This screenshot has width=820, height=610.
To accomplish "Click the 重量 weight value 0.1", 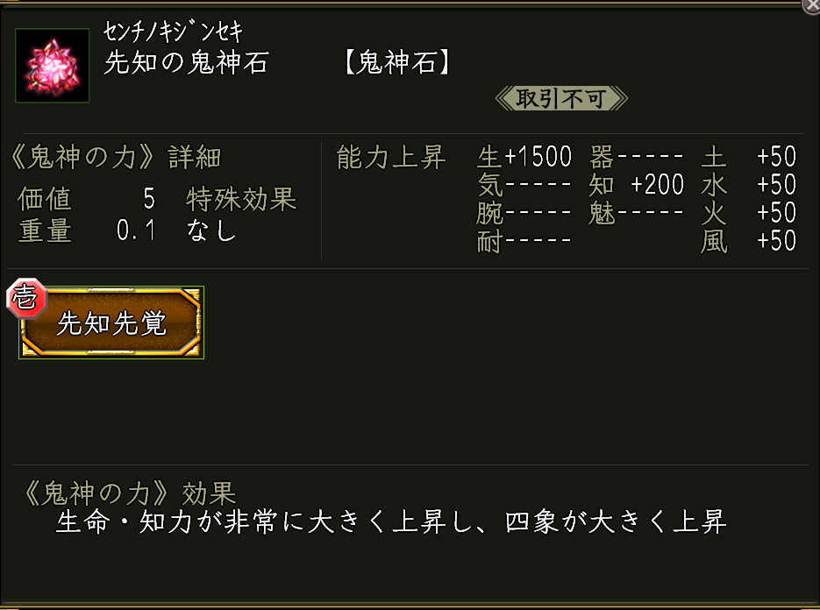I will (x=136, y=231).
